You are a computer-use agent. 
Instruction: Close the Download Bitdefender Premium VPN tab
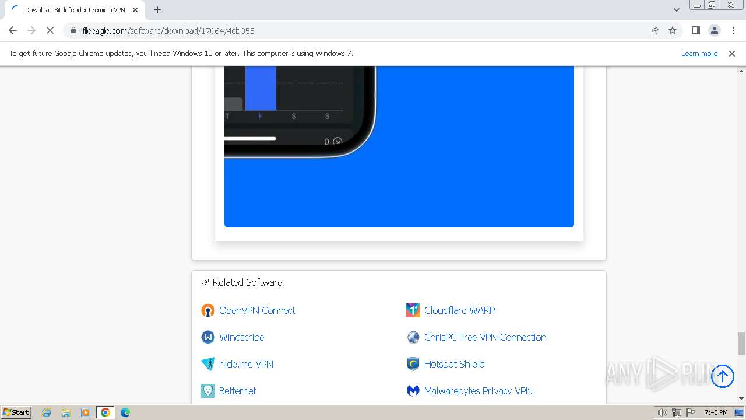coord(135,10)
